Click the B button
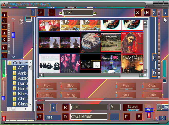Screen dimensions: 169x125 (139, 117)
